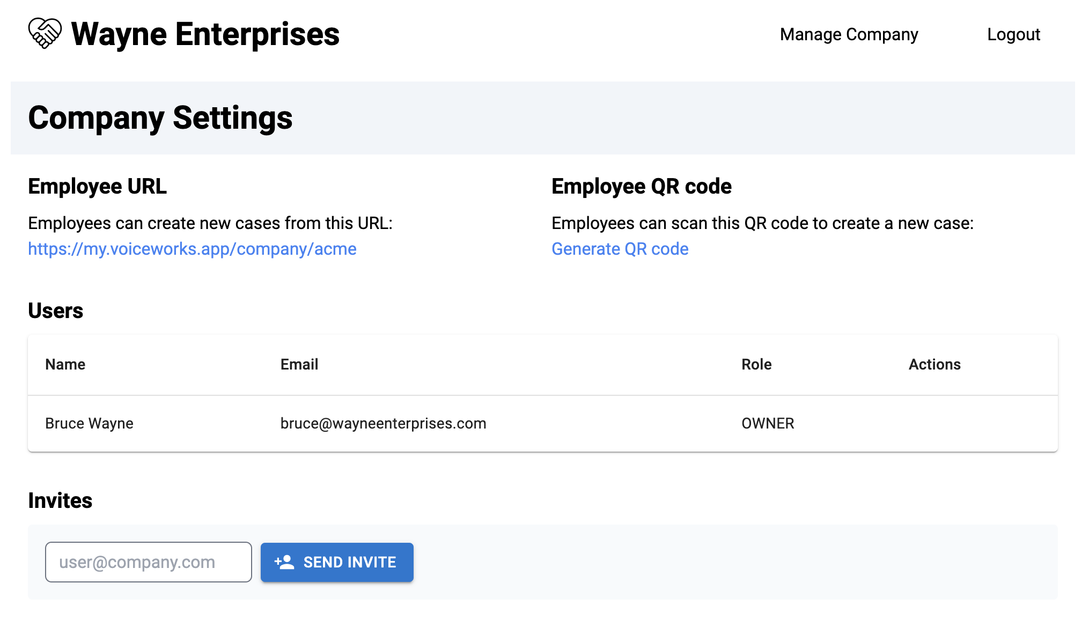Open the Manage Company menu item
The width and height of the screenshot is (1089, 620).
(849, 34)
